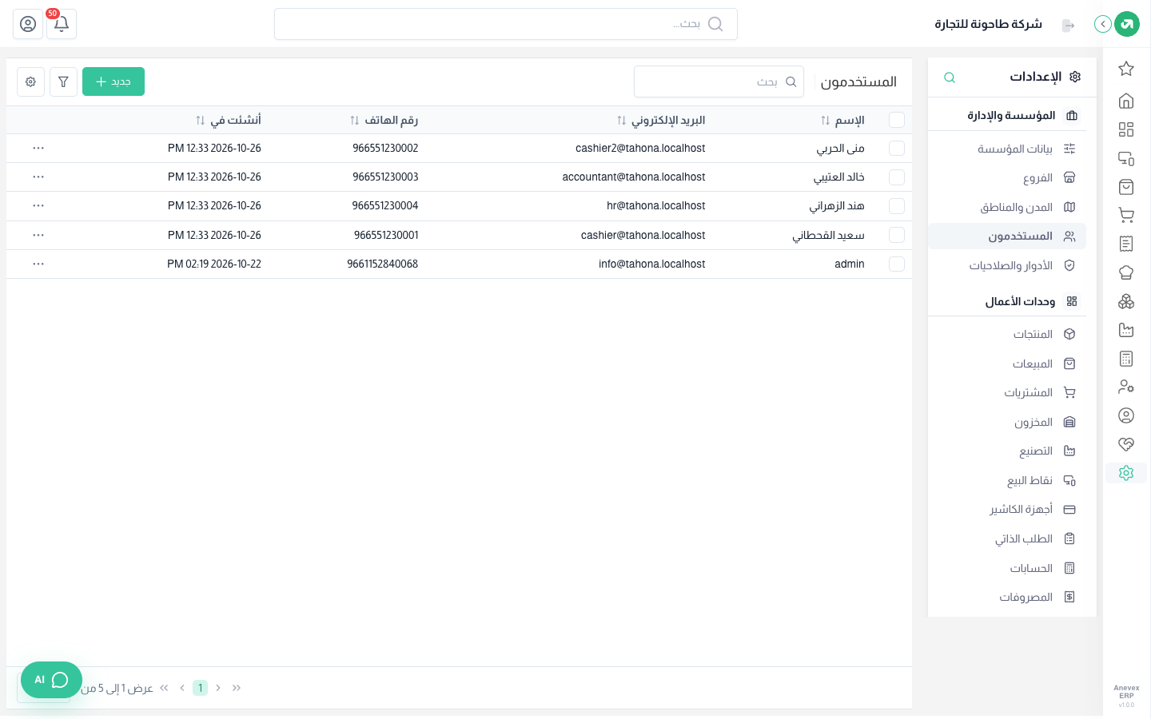Click the search icon in settings panel

coord(950,77)
